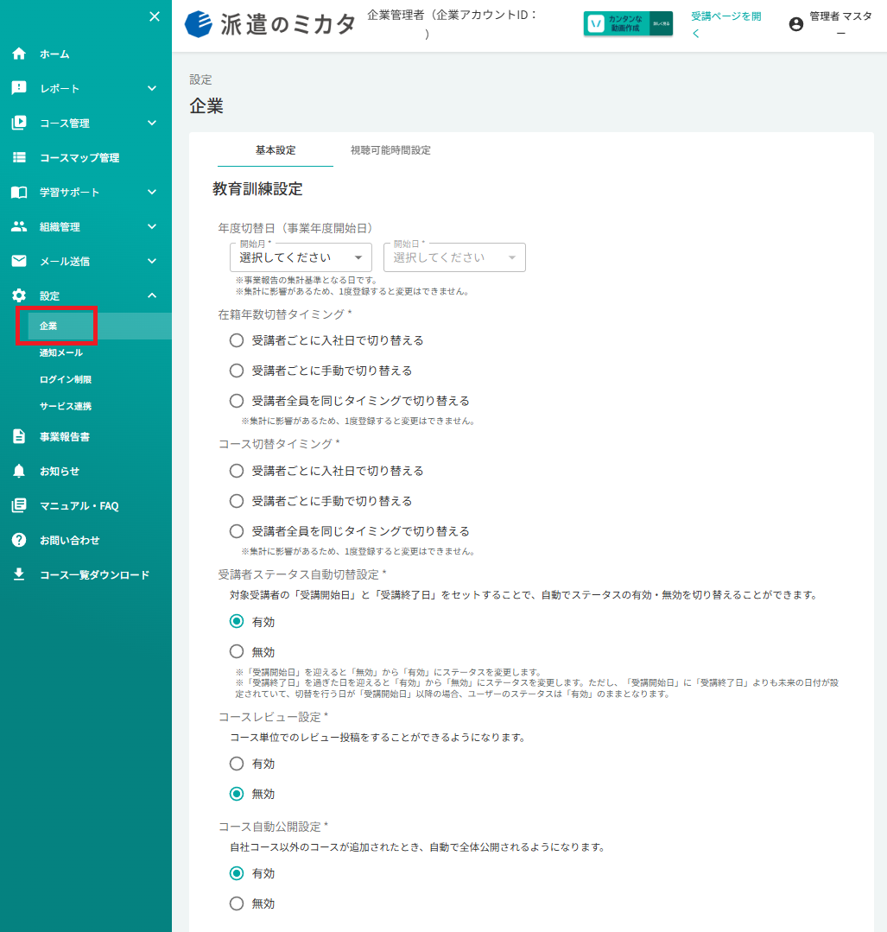Open 事業報告書 in the sidebar
Screen dimensions: 887x932
coord(65,437)
